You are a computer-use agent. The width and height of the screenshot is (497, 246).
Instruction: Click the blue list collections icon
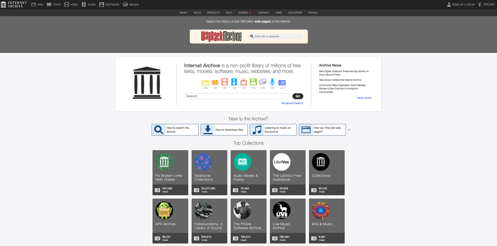pos(282,82)
